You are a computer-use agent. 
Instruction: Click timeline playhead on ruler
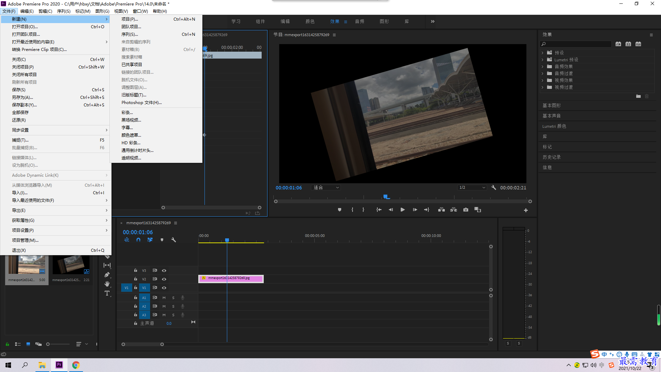pyautogui.click(x=227, y=240)
